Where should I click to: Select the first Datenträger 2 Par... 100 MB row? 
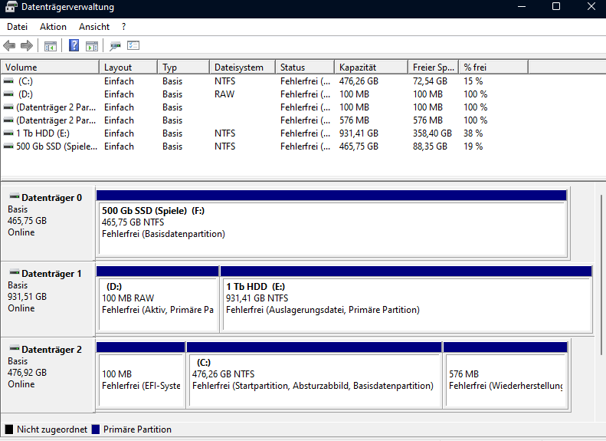[x=245, y=107]
